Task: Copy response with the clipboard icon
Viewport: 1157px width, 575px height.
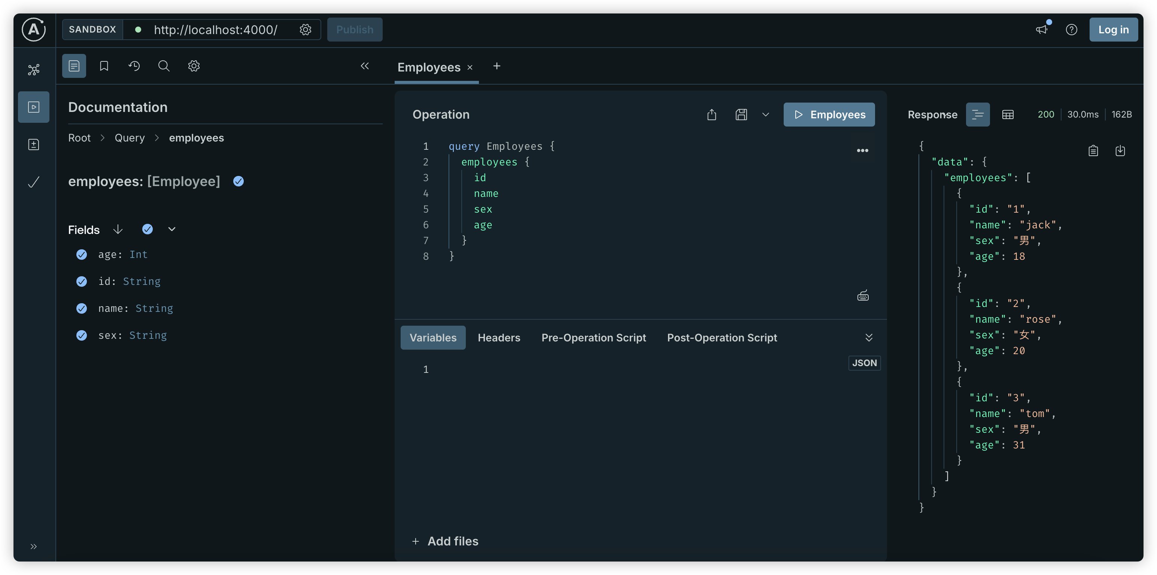Action: tap(1093, 150)
